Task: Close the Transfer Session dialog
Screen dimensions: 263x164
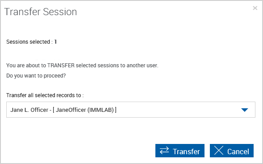Action: [x=255, y=8]
